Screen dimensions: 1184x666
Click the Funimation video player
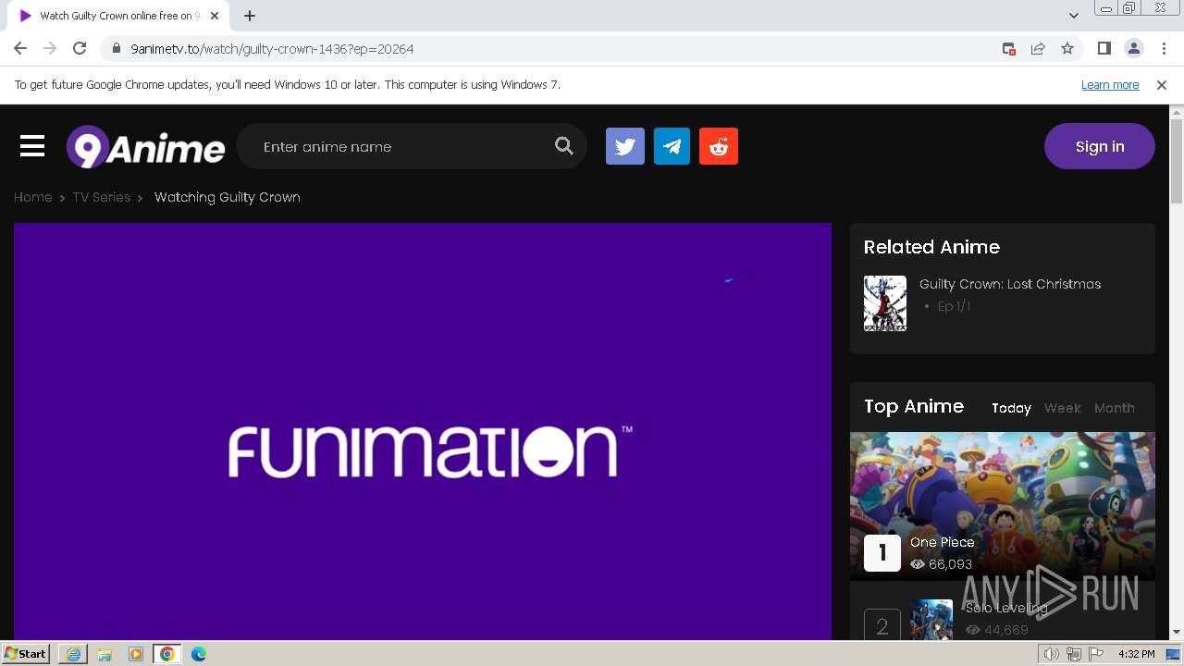point(423,431)
